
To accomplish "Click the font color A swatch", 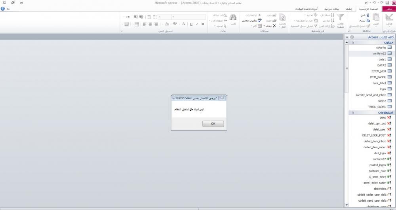I will tap(184, 24).
